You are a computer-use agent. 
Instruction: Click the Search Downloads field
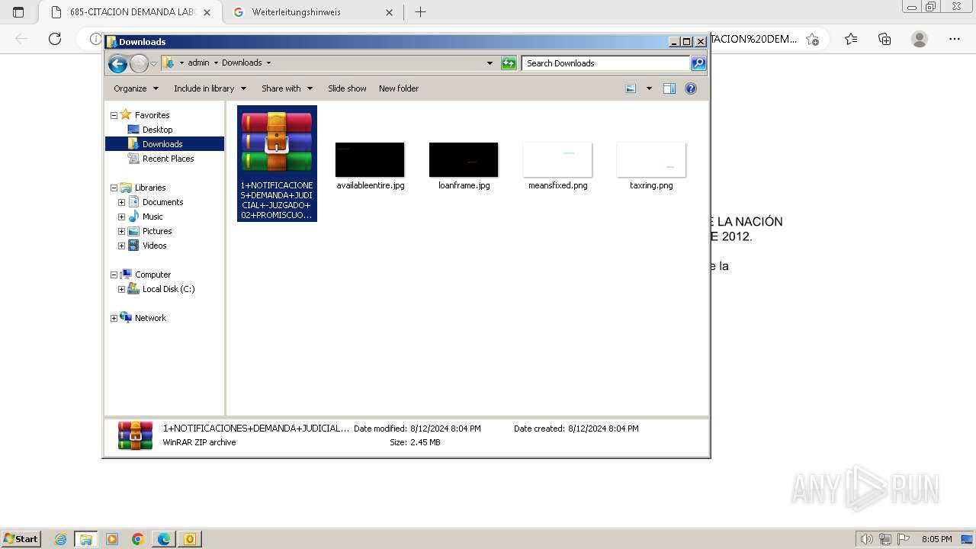(606, 63)
